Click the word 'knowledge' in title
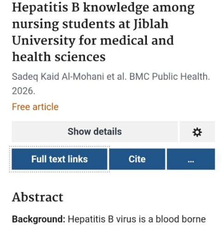224x226 pixels. tap(116, 8)
